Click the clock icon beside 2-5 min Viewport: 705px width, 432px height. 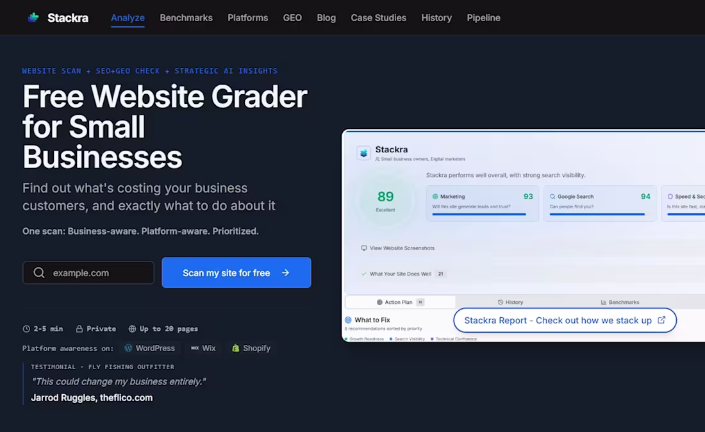point(26,329)
